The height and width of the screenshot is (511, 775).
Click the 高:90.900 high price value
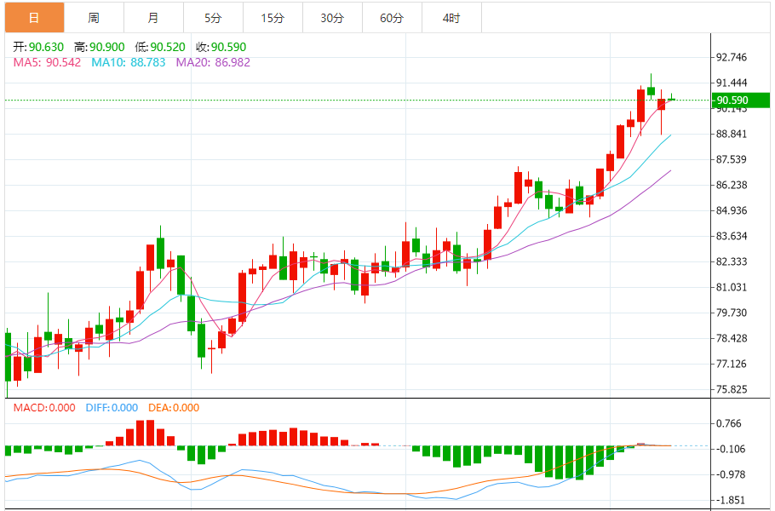click(99, 47)
